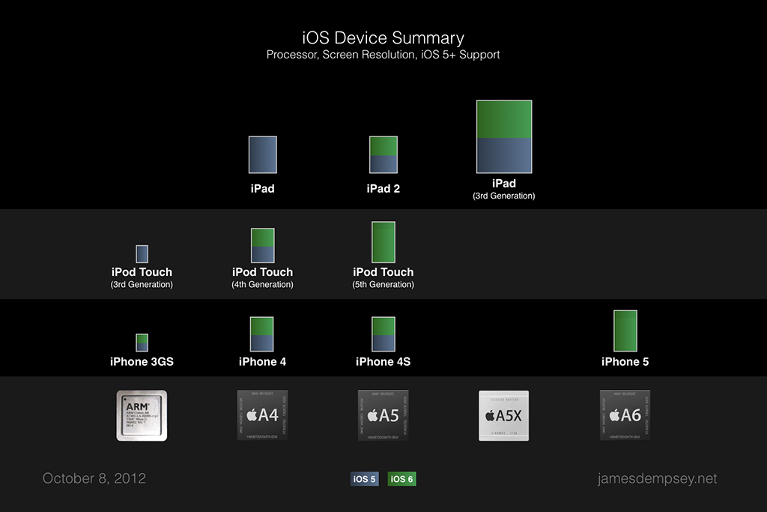Viewport: 767px width, 512px height.
Task: Click the iPod Touch 5th Generation screen
Action: 383,242
